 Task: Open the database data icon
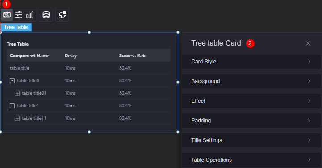point(46,15)
